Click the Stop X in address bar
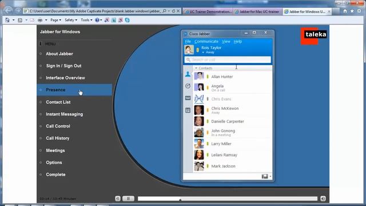This screenshot has width=366, height=206. (178, 11)
